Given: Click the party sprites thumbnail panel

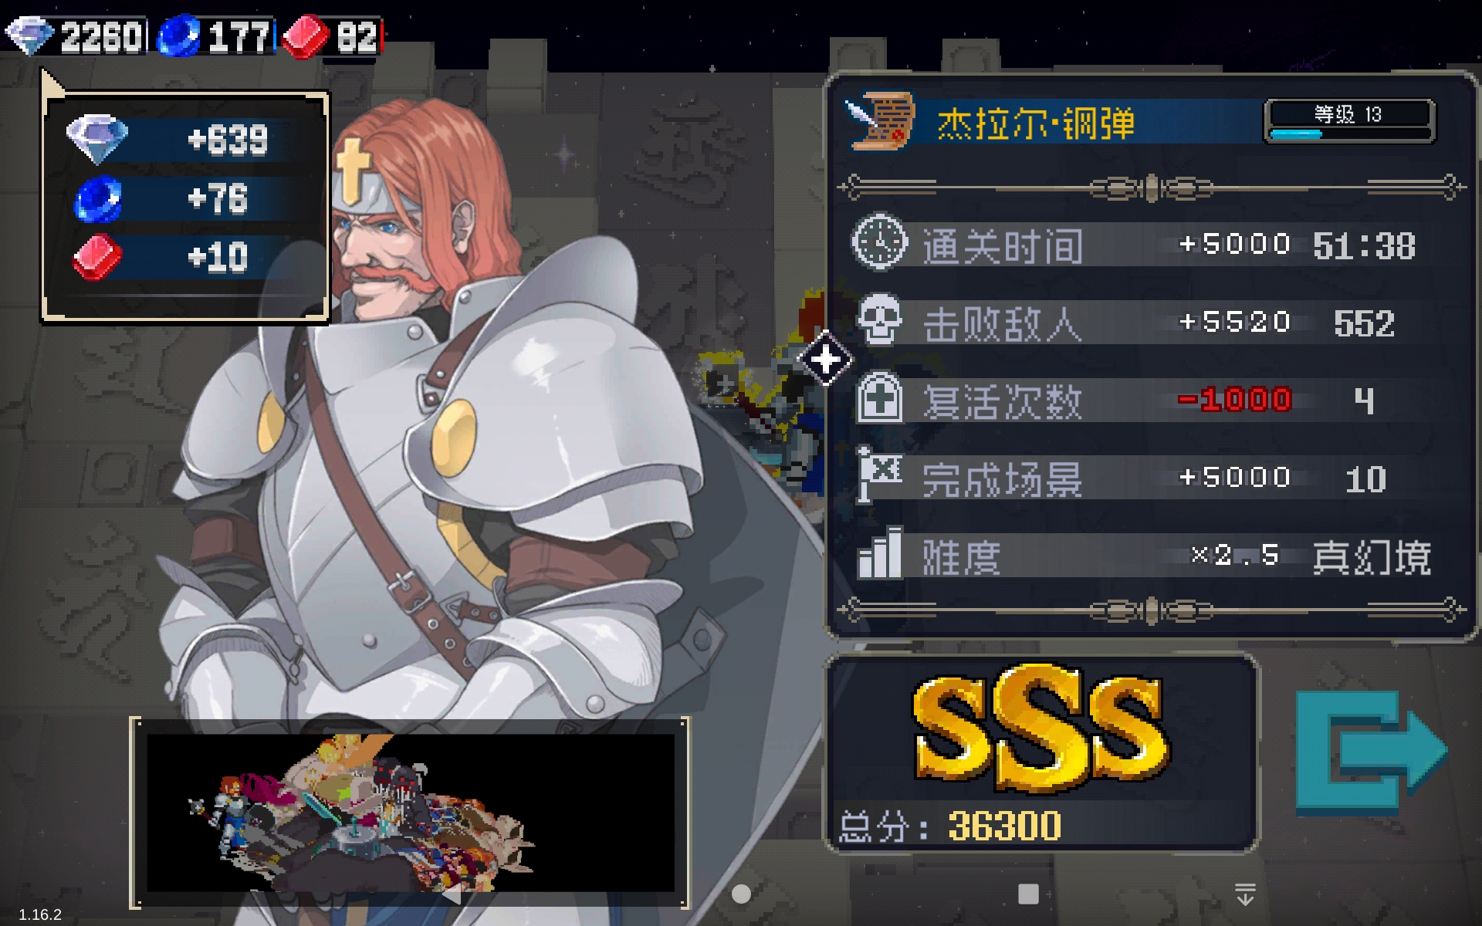Looking at the screenshot, I should pyautogui.click(x=410, y=813).
